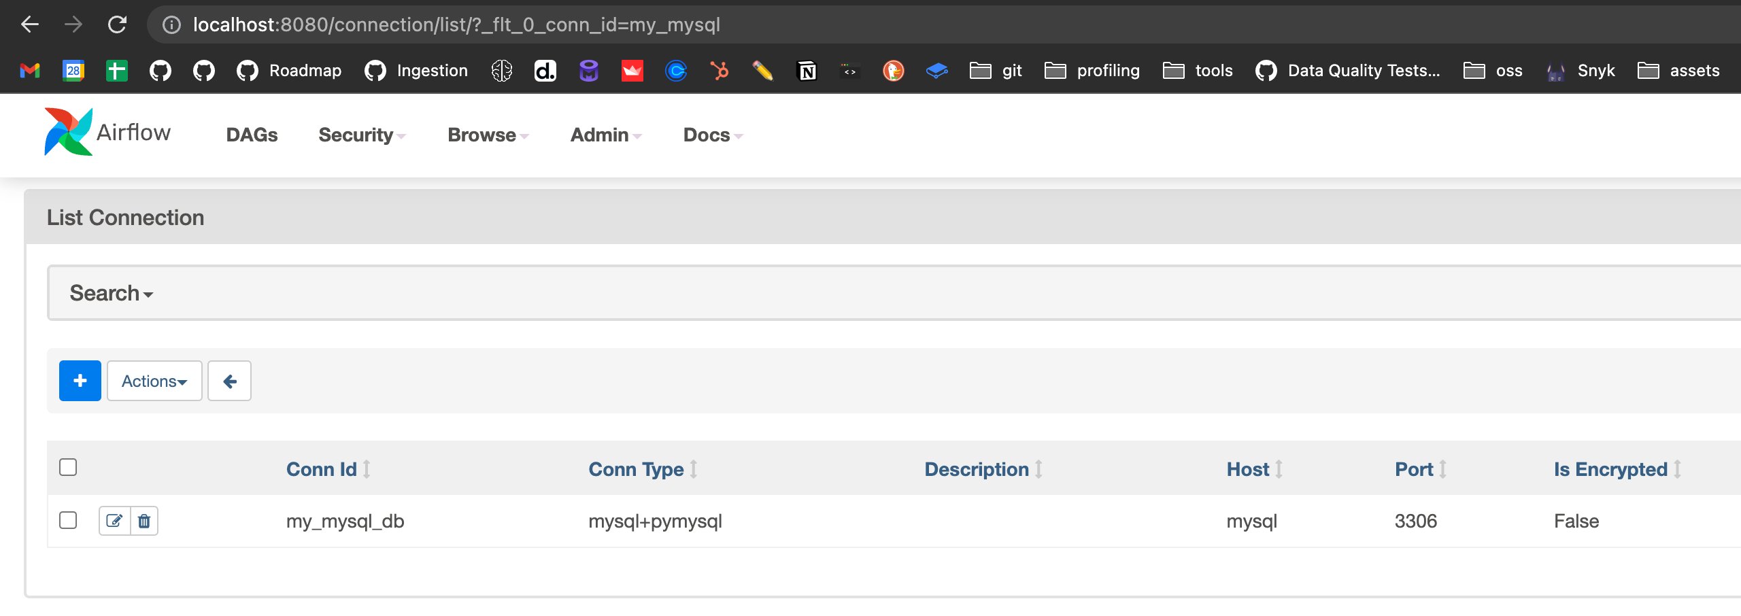Click the browser address bar URL
This screenshot has width=1741, height=616.
point(456,25)
